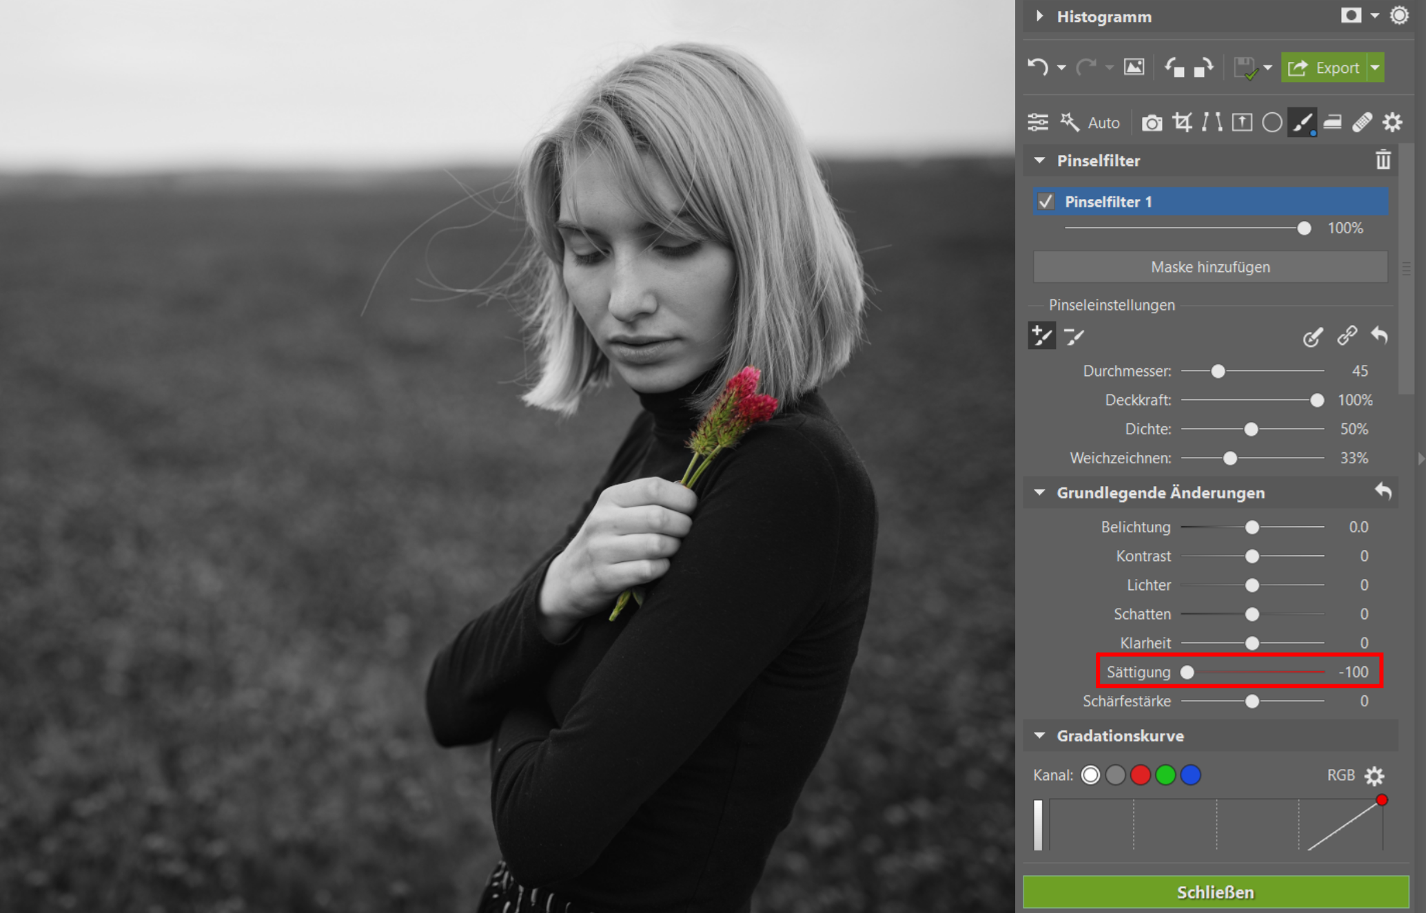Uncheck the Pinselfilter 1 checkbox
Screen dimensions: 1426x913
[1046, 202]
